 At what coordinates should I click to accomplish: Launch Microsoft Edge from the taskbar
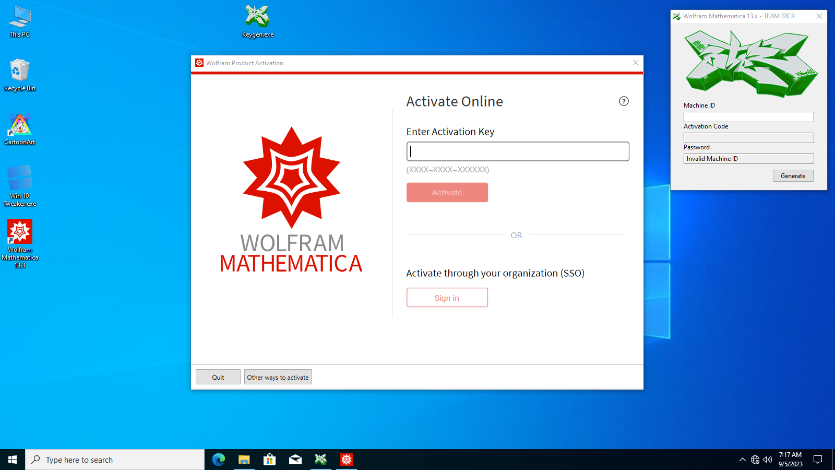tap(218, 460)
